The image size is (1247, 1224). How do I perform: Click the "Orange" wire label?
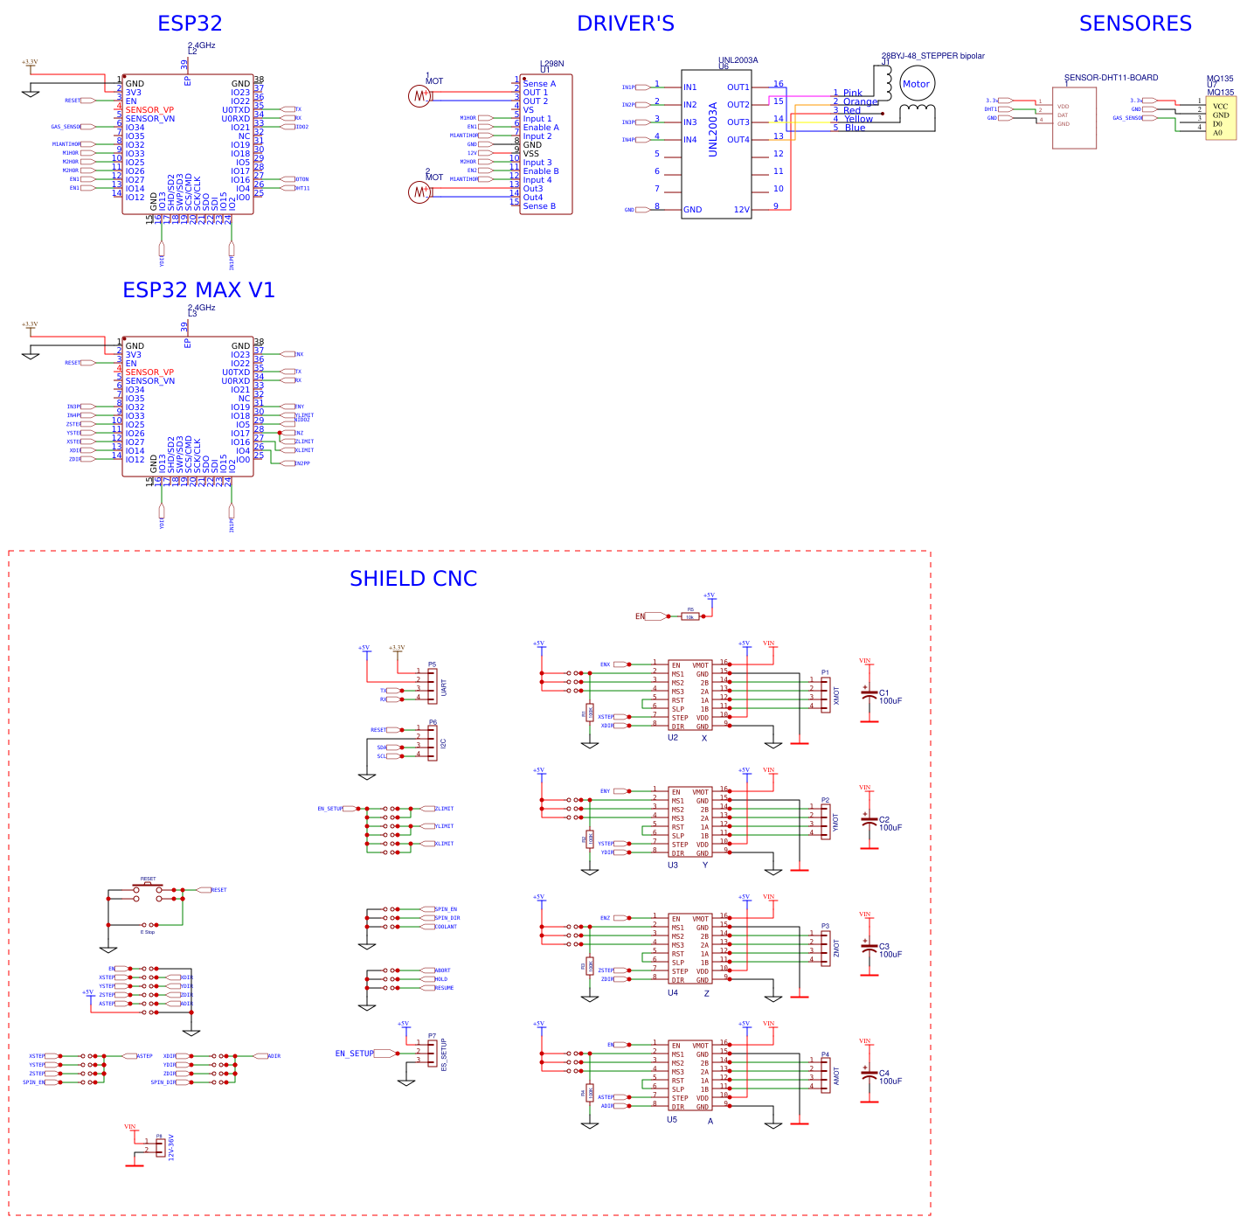click(861, 101)
